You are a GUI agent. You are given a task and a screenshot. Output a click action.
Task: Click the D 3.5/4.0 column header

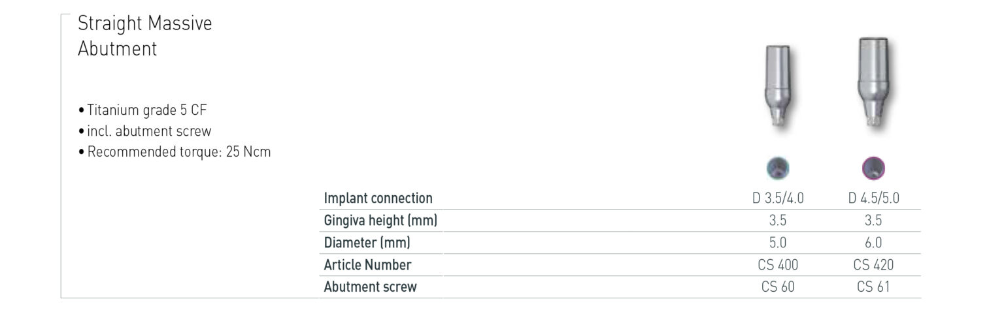tap(778, 198)
